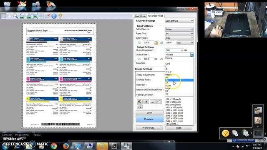267x150 pixels.
Task: Open the final review adjustment button
Action: click(140, 107)
